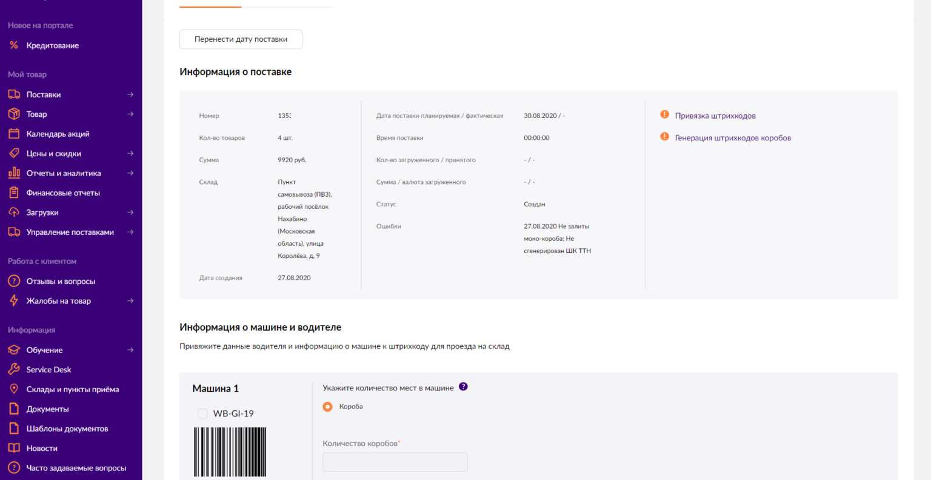Click the delivery time 00:00:00
Screen dimensions: 931x480
(536, 138)
